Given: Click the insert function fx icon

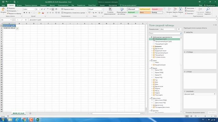Looking at the screenshot, I should click(26, 20).
